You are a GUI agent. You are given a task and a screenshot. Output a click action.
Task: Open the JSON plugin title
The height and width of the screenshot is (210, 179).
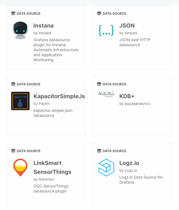click(x=127, y=26)
